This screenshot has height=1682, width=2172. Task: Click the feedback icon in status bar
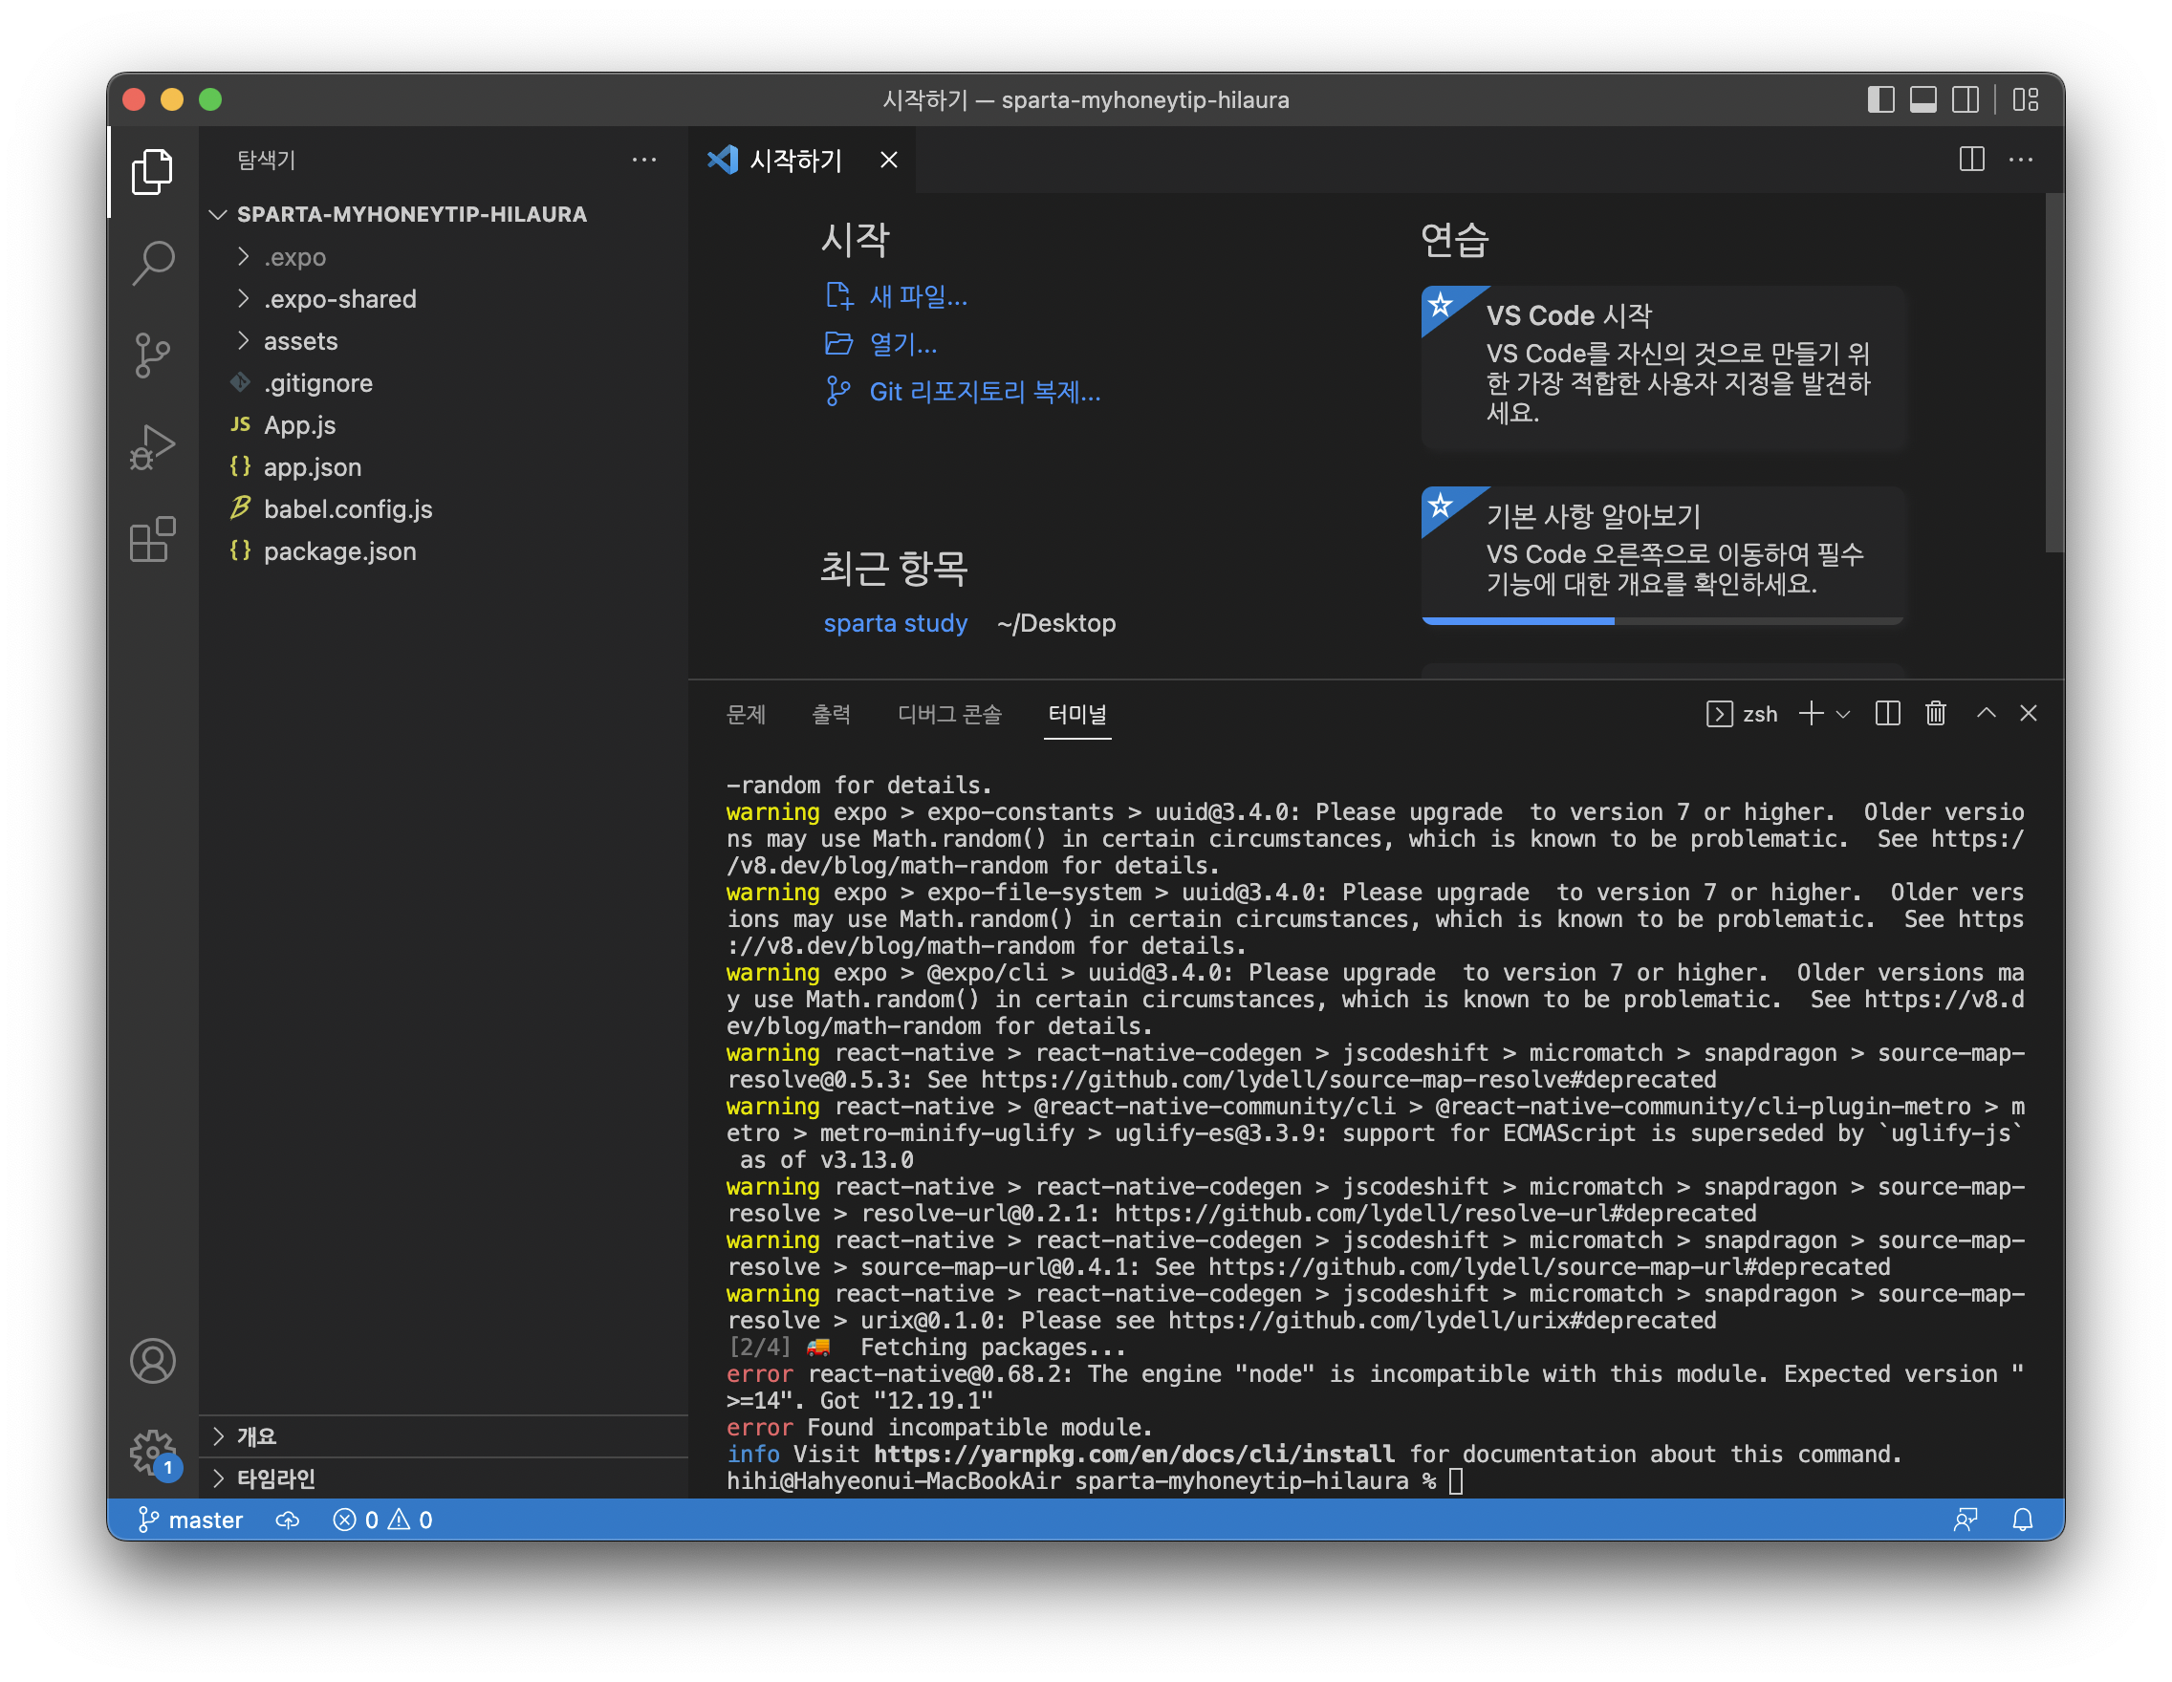[1966, 1520]
